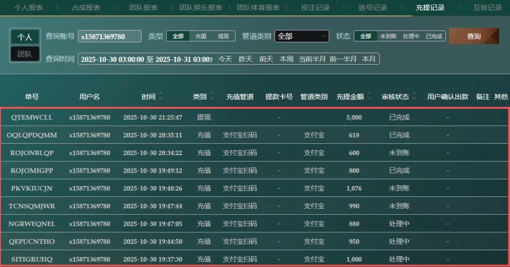
Task: Select 提现 in the 类型 filter
Action: click(224, 36)
